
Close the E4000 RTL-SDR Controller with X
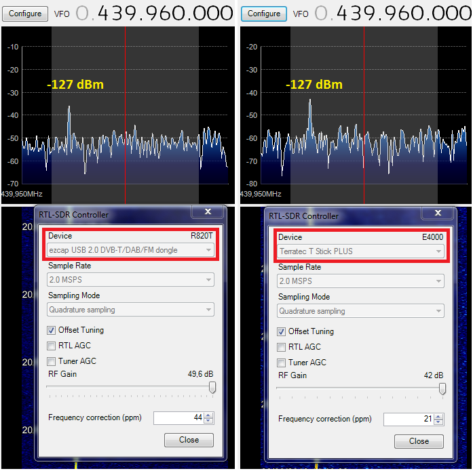click(438, 213)
